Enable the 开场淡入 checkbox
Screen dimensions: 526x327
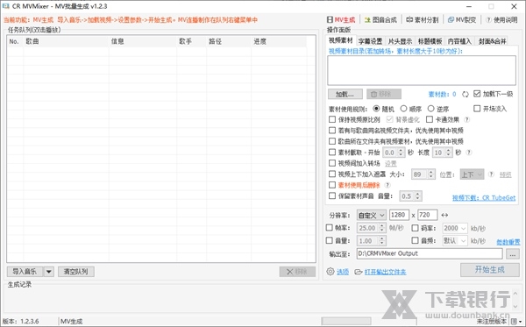point(477,109)
